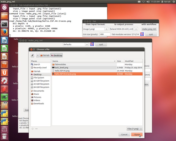Open the Documents bookmark
The width and height of the screenshot is (176, 141).
(x=40, y=91)
